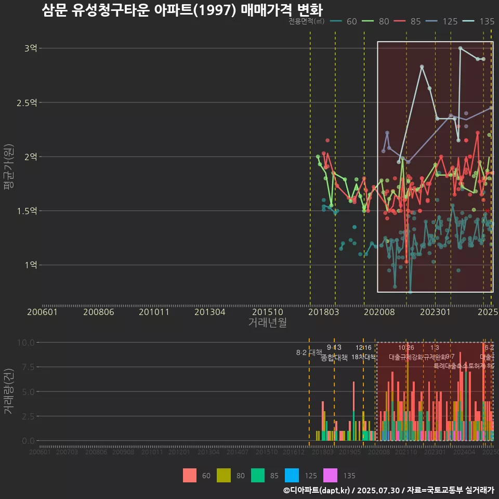
Task: Click the magenta 135 legend swatch
Action: click(x=331, y=476)
